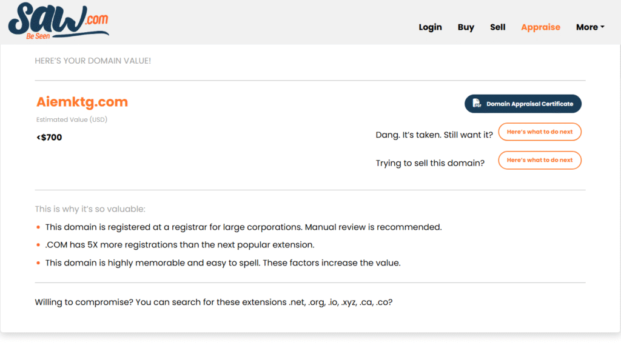Click the 'HERE'S YOUR DOMAIN VALUE!' heading

pos(93,61)
